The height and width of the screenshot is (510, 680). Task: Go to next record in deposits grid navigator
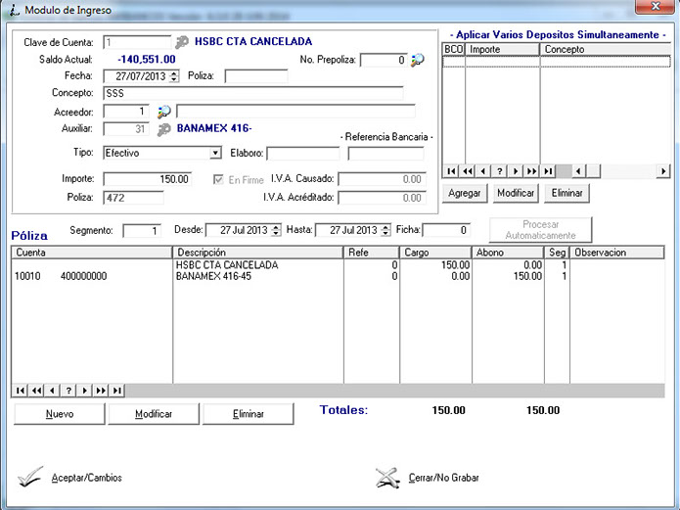click(516, 170)
